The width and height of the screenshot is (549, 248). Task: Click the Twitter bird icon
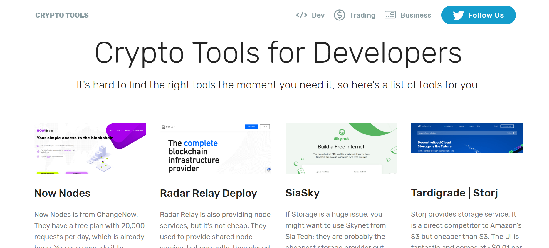[458, 15]
